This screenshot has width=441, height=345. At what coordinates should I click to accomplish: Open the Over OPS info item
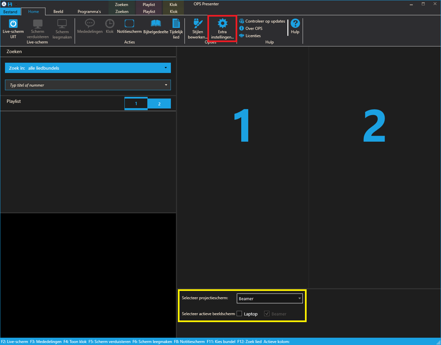click(251, 29)
